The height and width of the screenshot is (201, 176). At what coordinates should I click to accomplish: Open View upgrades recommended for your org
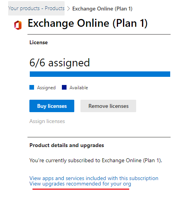80,184
